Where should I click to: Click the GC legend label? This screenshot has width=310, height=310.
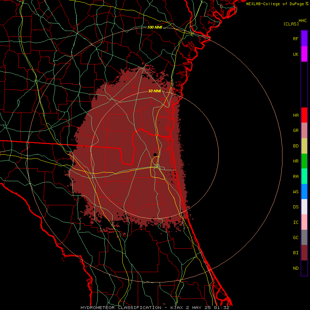296,238
